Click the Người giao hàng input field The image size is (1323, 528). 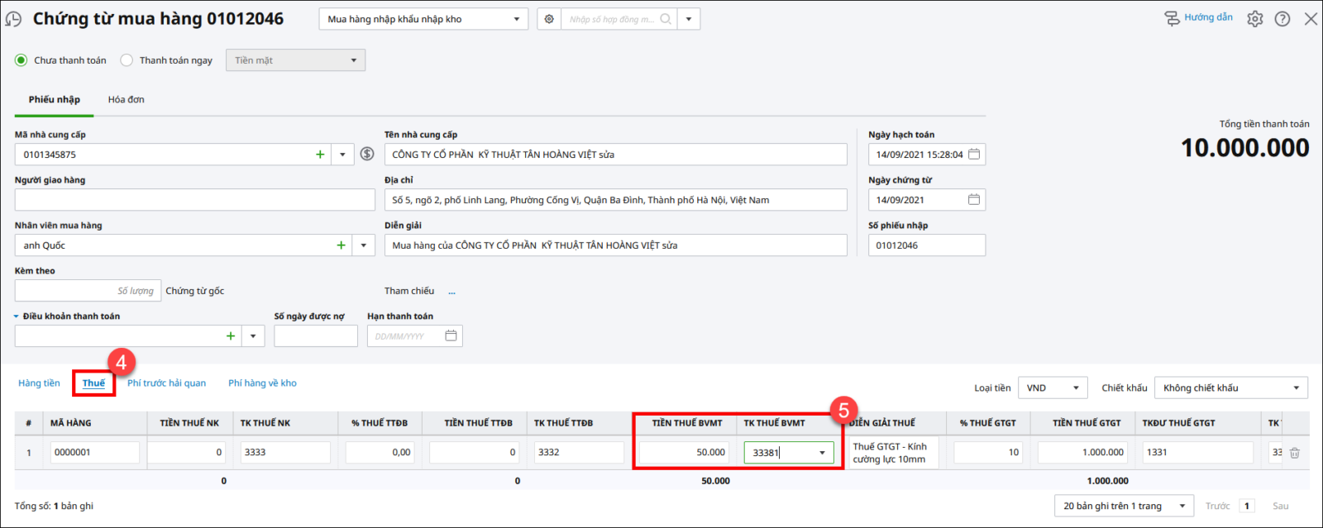[x=194, y=200]
